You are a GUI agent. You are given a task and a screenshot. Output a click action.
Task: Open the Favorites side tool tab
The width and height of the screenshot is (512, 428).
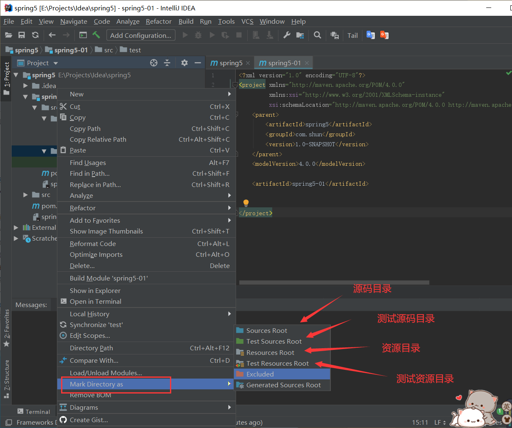(x=6, y=328)
